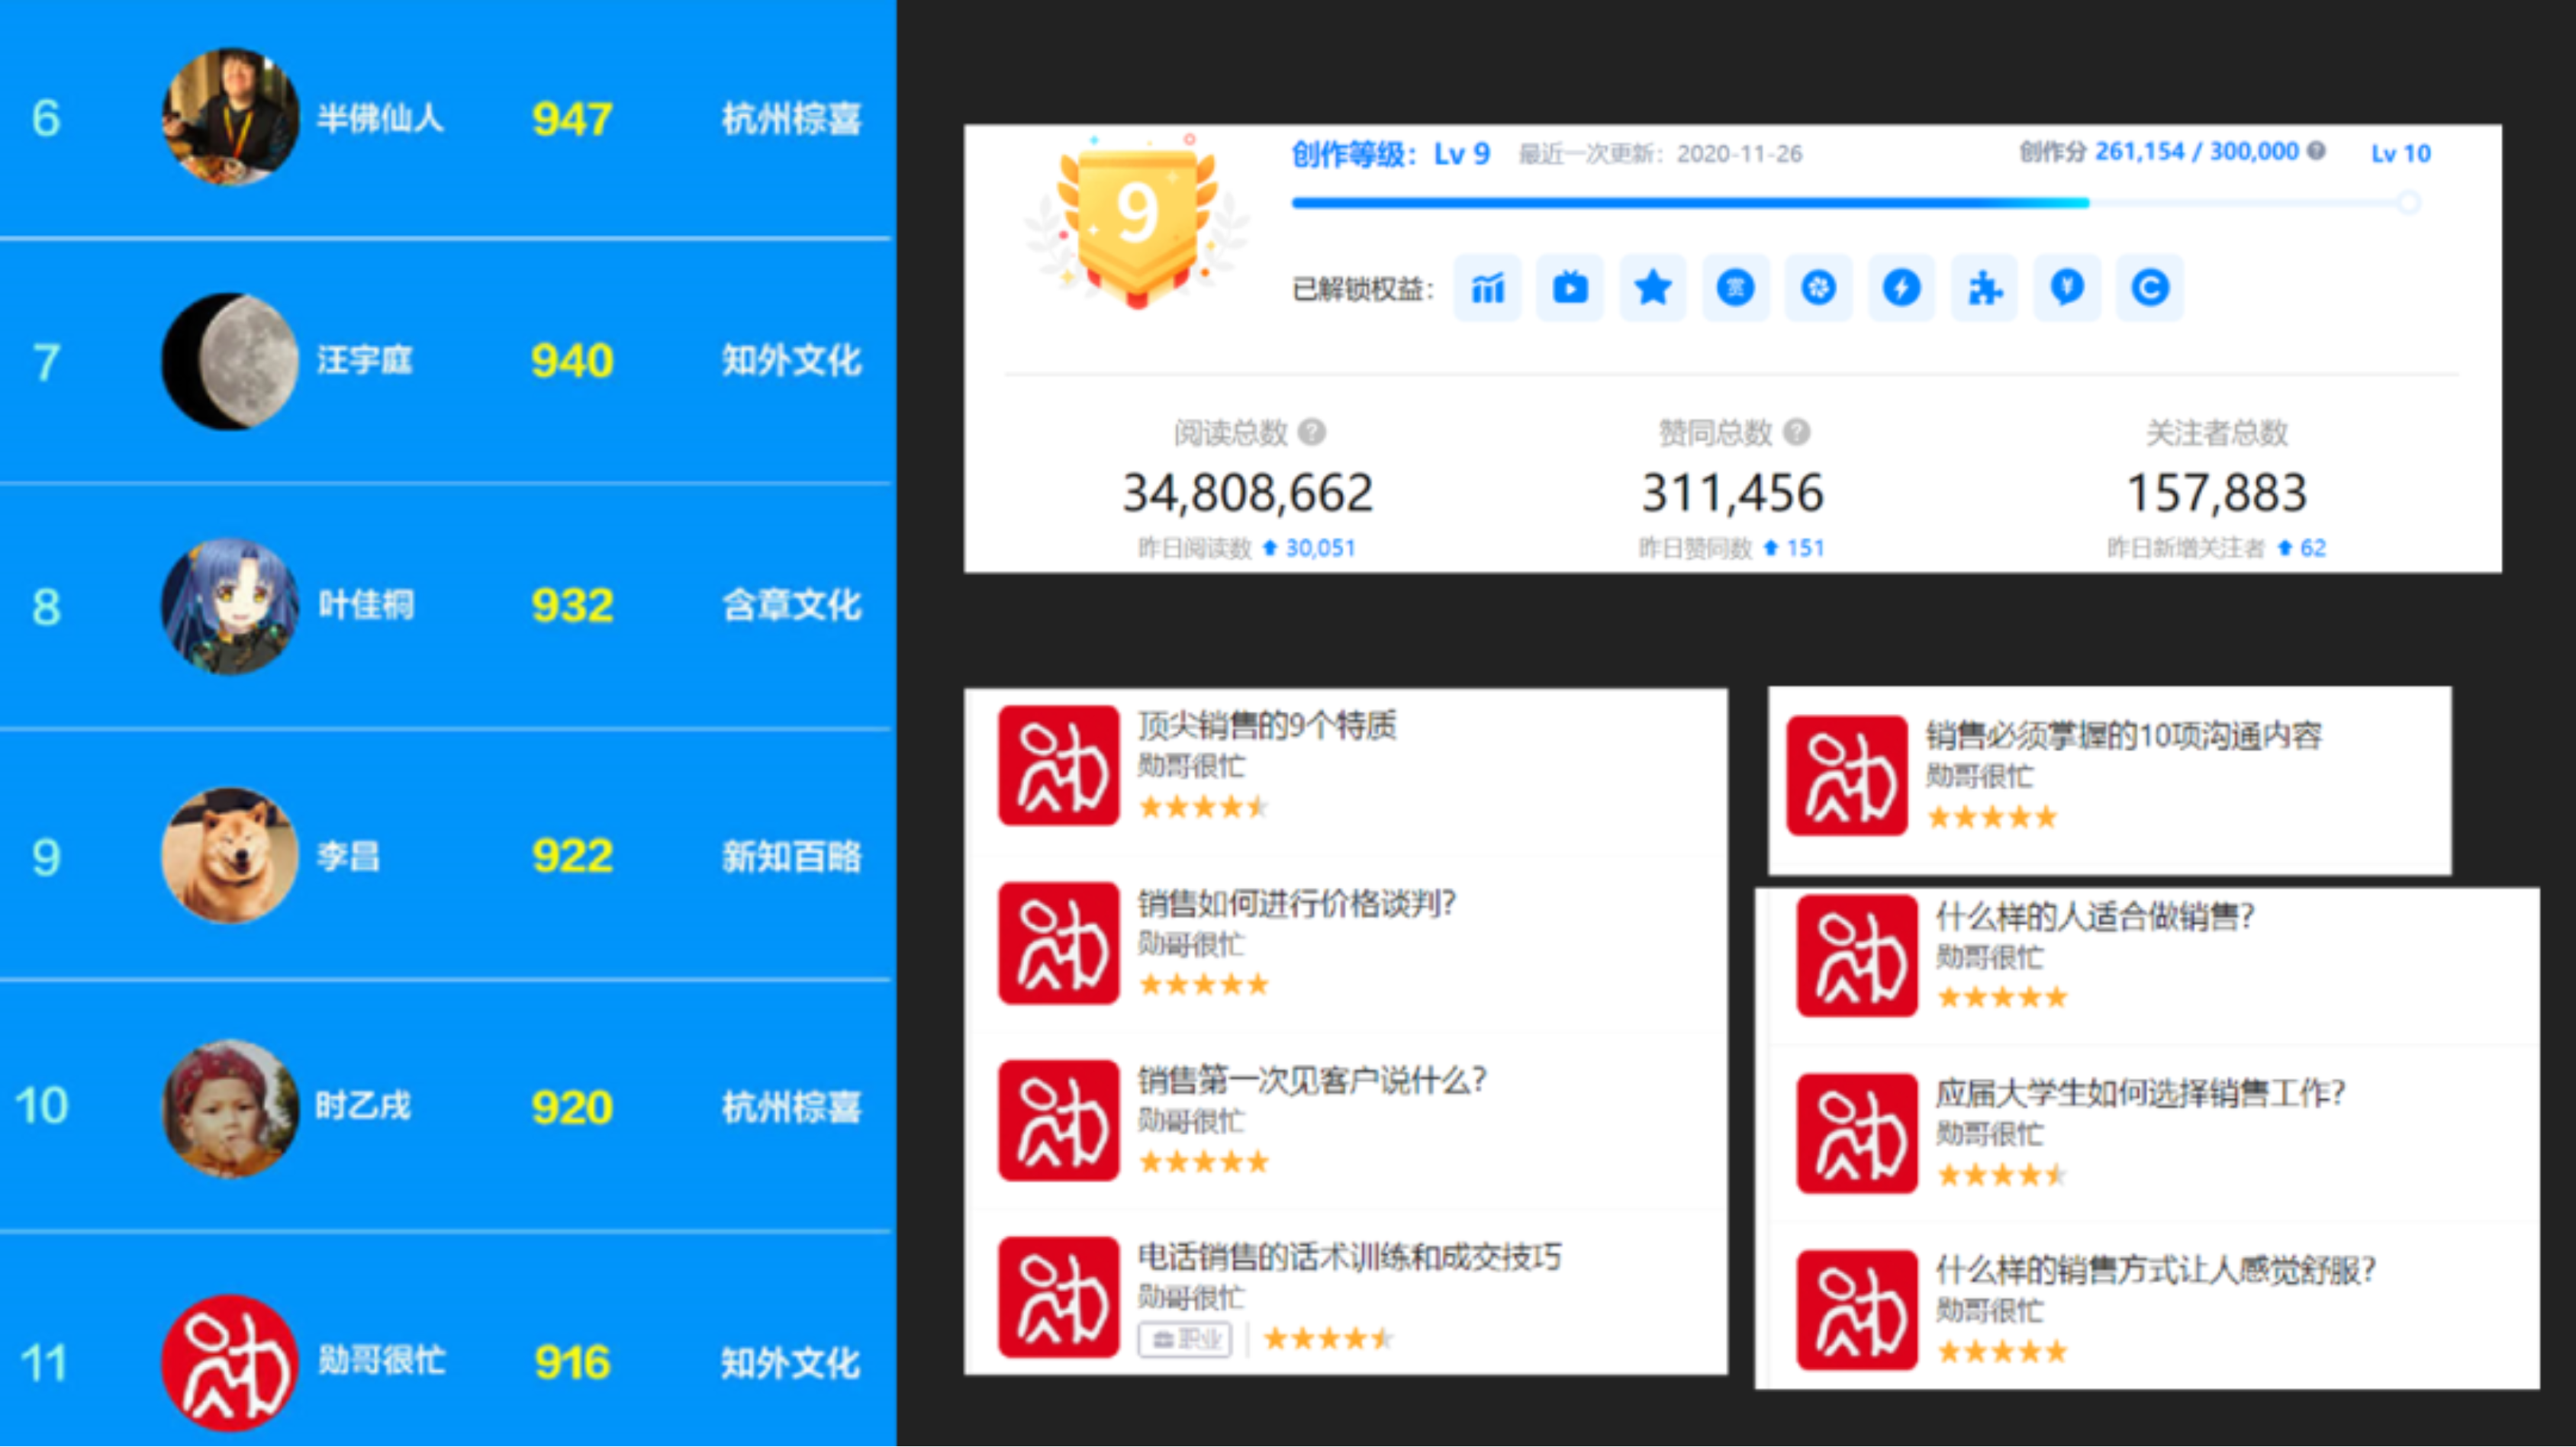2576x1447 pixels.
Task: Click the 职业 tag on phone sales course
Action: tap(1185, 1339)
